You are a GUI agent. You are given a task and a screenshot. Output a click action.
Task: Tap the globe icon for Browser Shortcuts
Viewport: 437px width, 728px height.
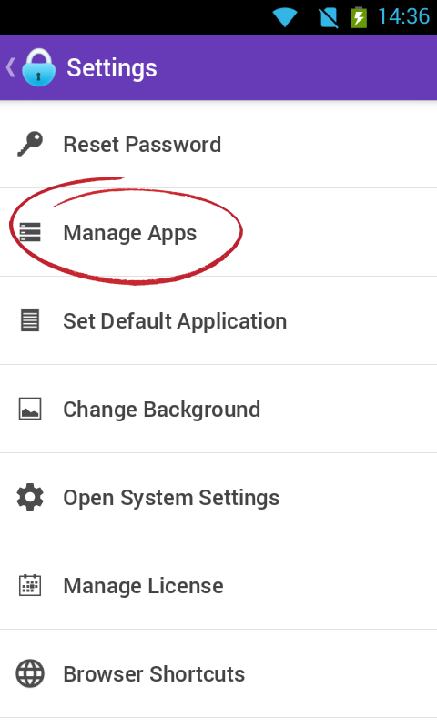[x=30, y=673]
